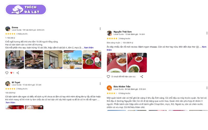Screen dimensions: 208x130
Task: Share Emma's review via the share icon
Action: pyautogui.click(x=18, y=73)
